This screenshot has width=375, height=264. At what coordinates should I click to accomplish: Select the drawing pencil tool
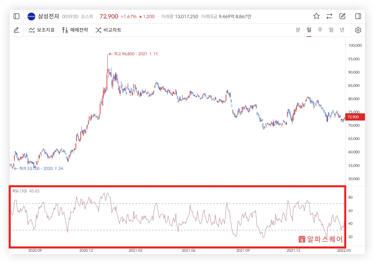click(x=16, y=30)
